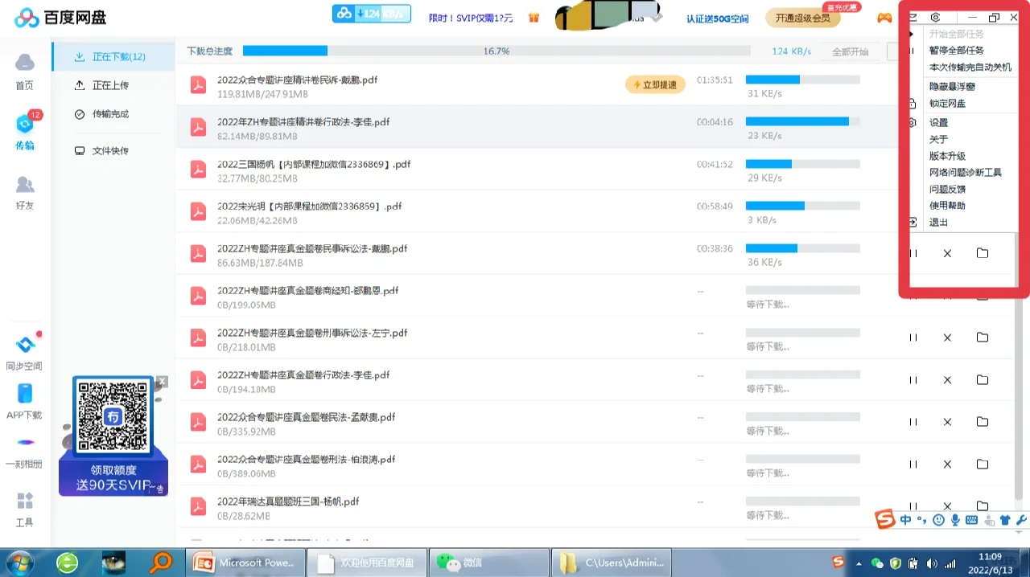Screen dimensions: 1030x577
Task: Open 微信 from the taskbar
Action: pyautogui.click(x=489, y=563)
